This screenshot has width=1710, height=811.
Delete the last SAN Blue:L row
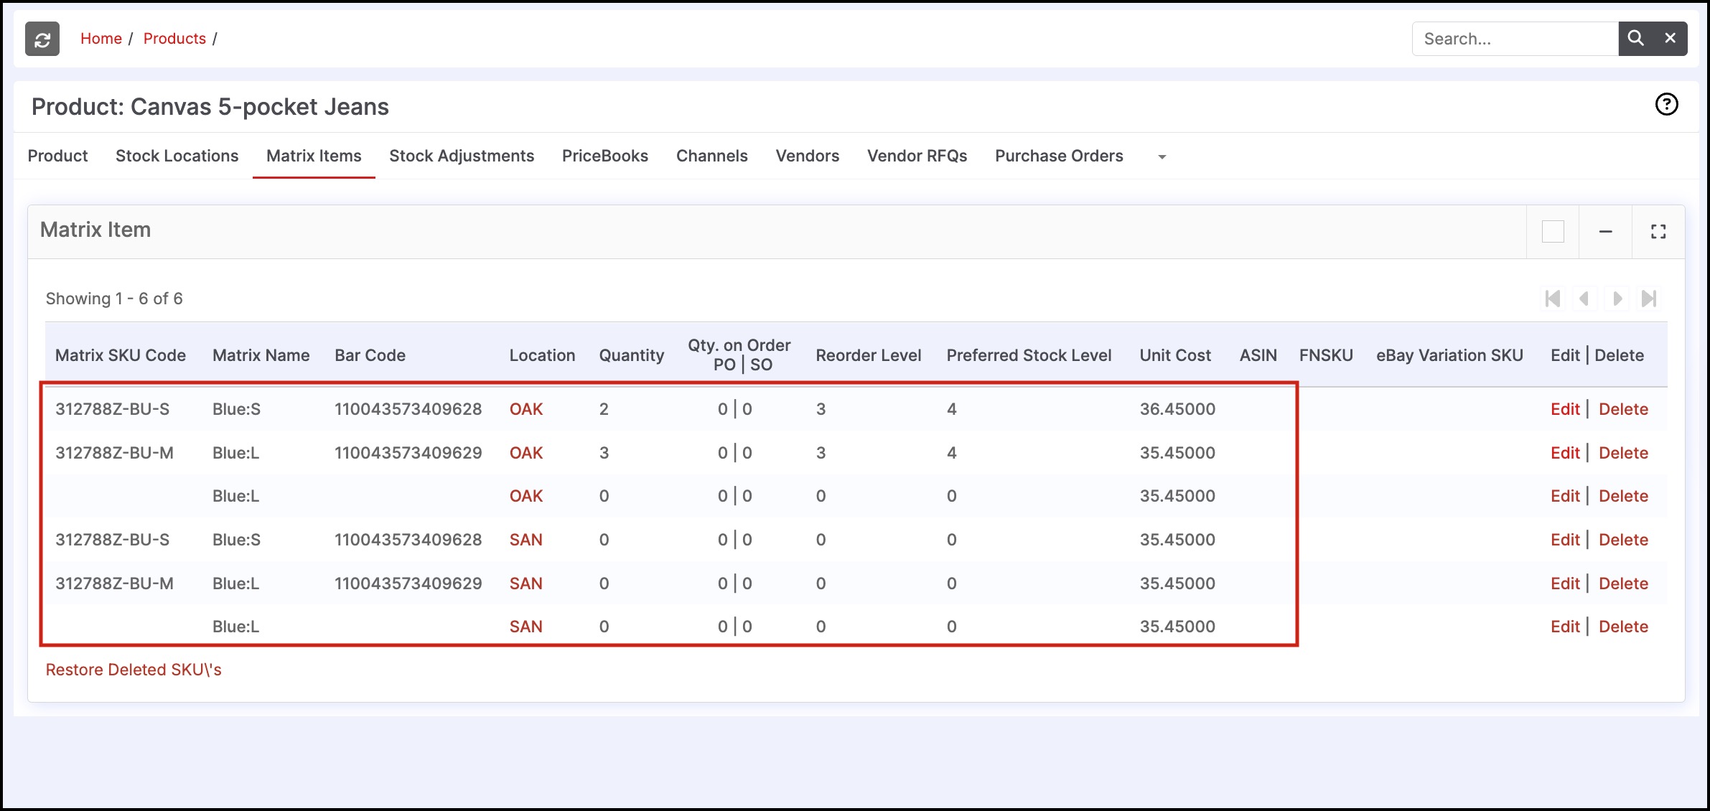point(1623,627)
